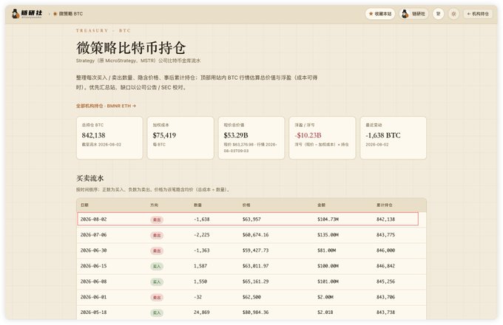This screenshot has width=503, height=325.
Task: Click 卖出 badge in 2026-07-06 row
Action: click(x=157, y=236)
